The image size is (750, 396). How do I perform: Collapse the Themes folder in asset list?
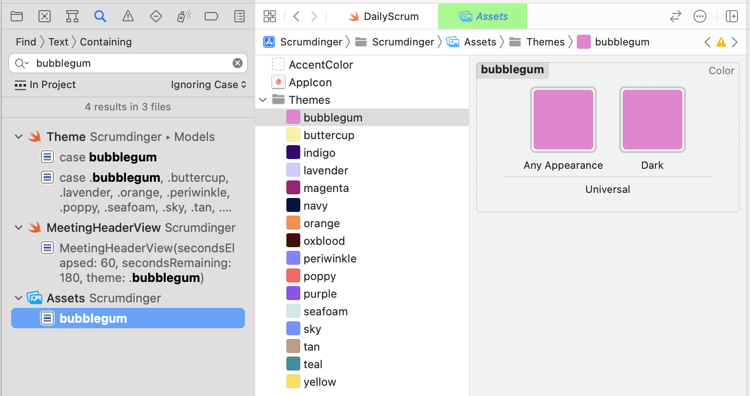[263, 100]
